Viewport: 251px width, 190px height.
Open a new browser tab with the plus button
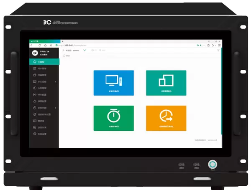(62, 41)
